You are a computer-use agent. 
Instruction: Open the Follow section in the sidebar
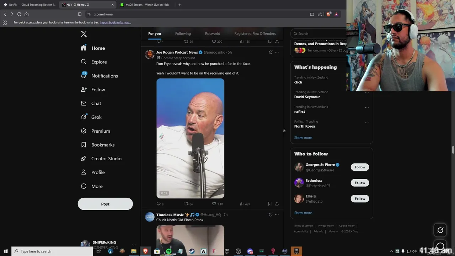tap(93, 90)
